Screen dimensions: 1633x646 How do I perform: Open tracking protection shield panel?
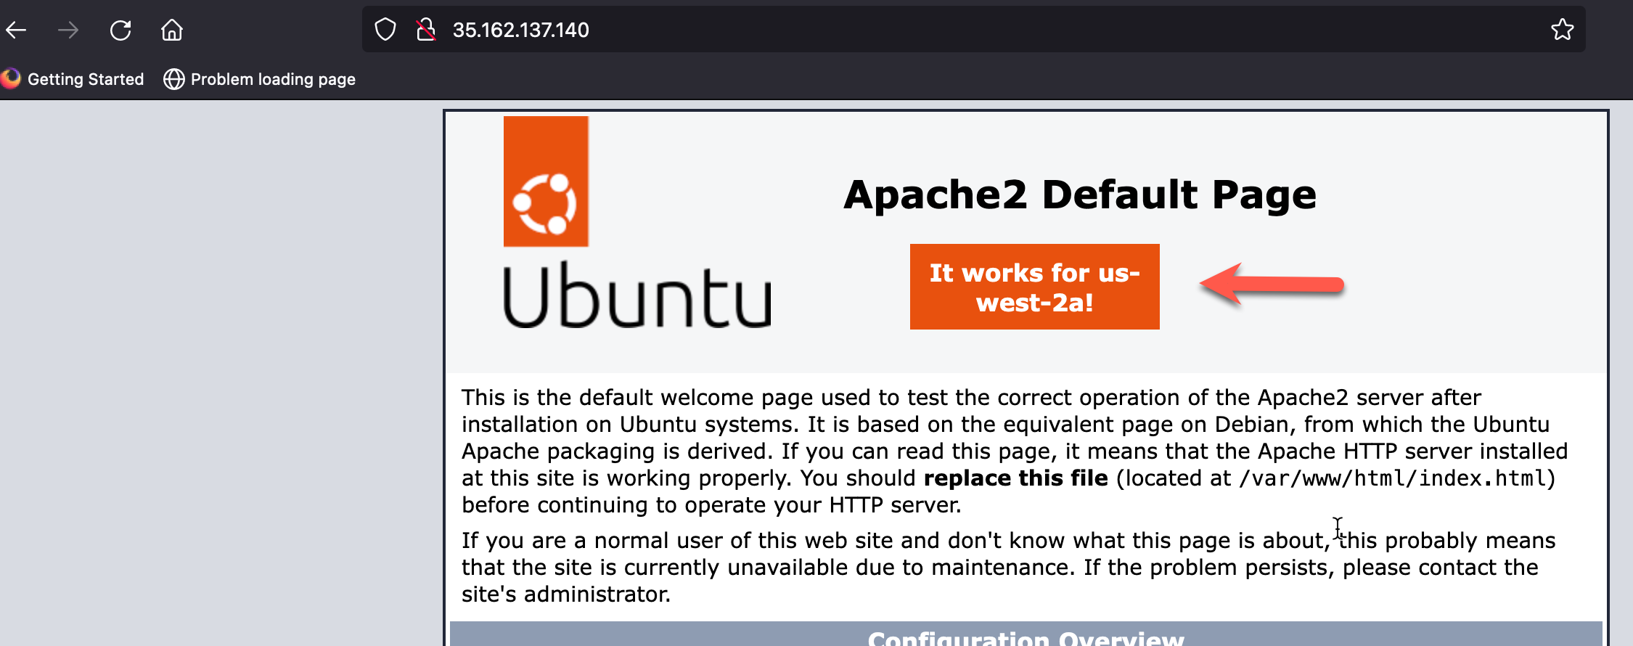click(x=385, y=30)
